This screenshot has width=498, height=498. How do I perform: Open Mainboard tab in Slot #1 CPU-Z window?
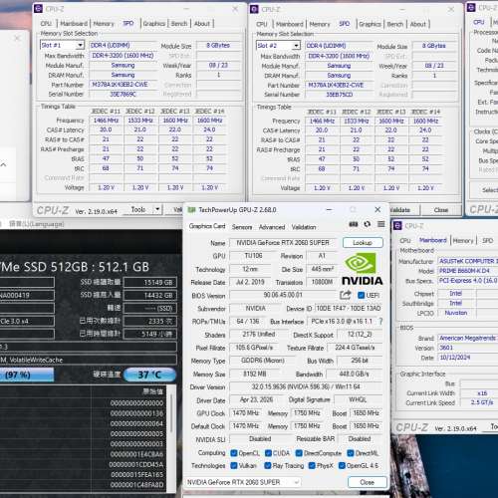(74, 24)
